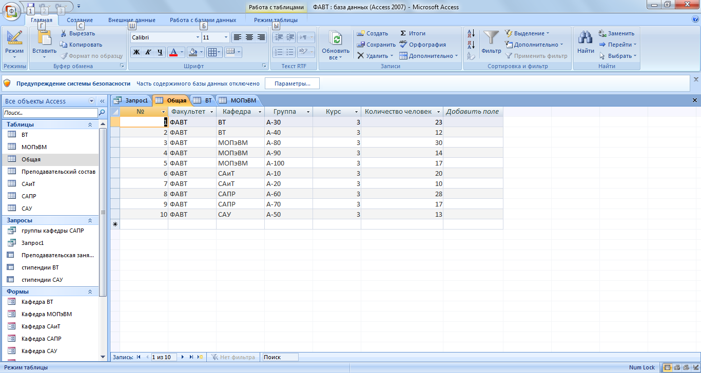Click Создать new record
The image size is (701, 373).
[373, 33]
